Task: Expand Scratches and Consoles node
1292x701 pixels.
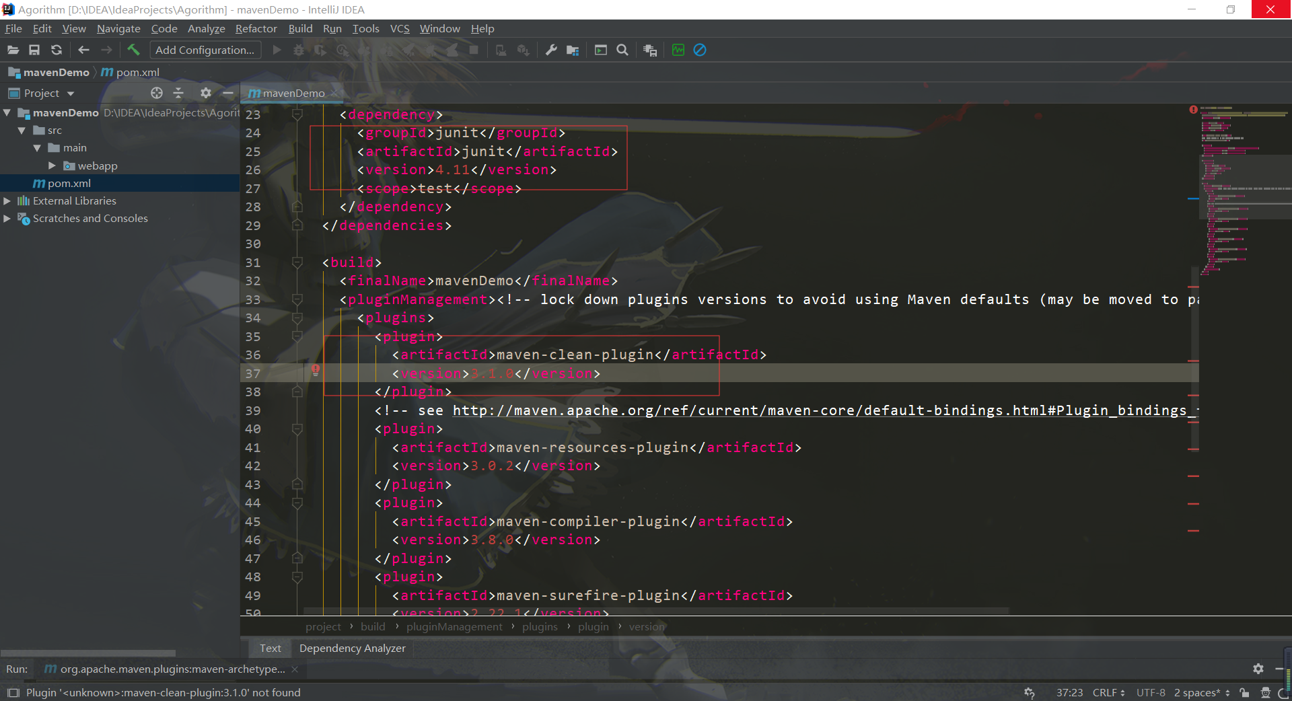Action: 7,218
